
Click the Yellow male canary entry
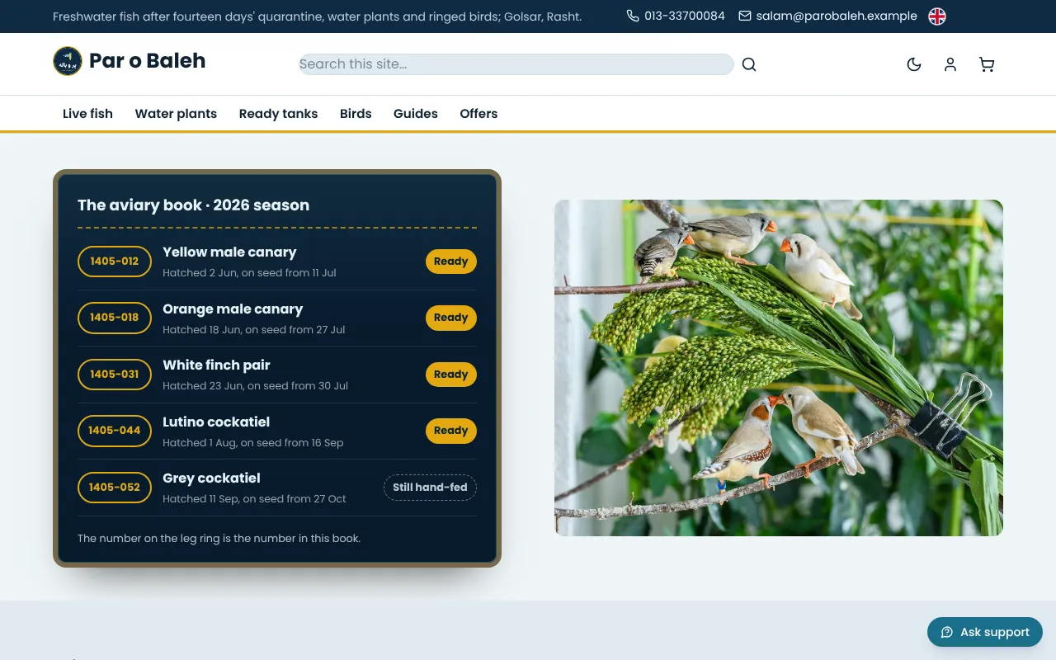coord(229,252)
